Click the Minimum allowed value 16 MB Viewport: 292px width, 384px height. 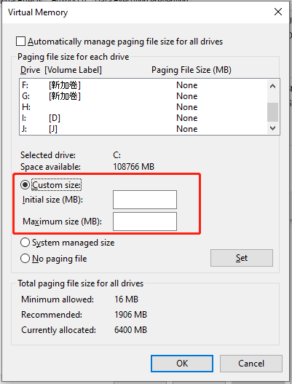click(x=126, y=299)
